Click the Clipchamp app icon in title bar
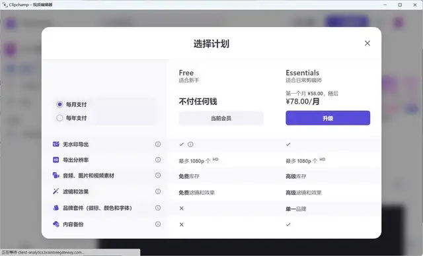This screenshot has height=256, width=423. click(5, 5)
